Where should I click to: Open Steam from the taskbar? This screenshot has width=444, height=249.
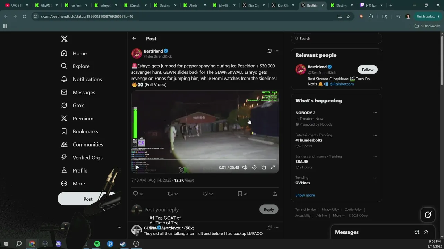click(123, 244)
